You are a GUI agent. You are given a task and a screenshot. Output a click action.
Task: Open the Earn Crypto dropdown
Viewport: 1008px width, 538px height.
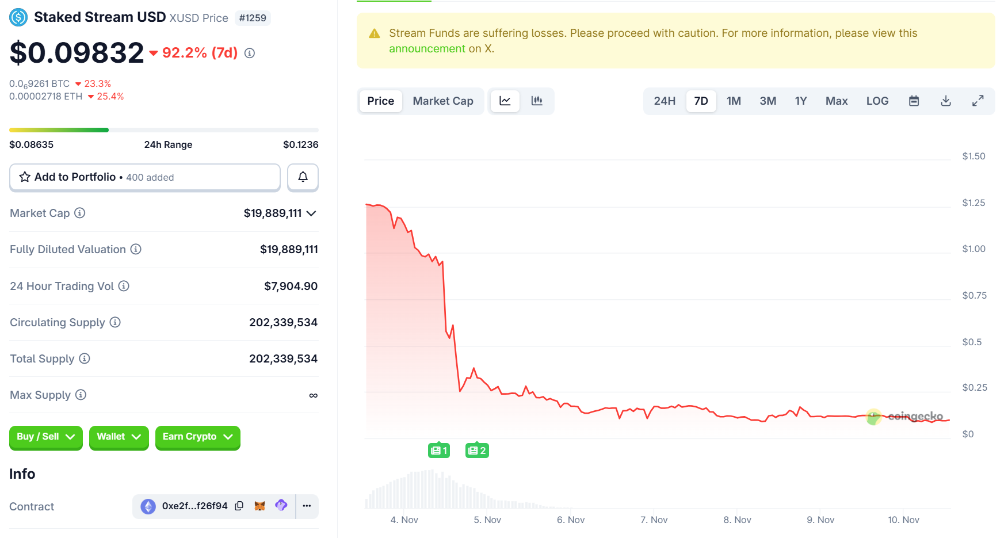pos(197,437)
